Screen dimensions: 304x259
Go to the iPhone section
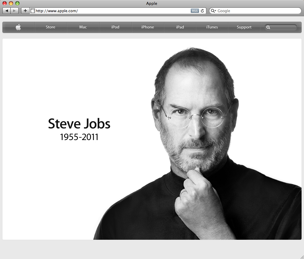click(x=148, y=27)
